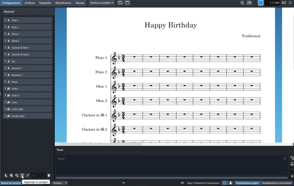
Task: Click Visualizzazione a scorrimento button
Action: click(x=276, y=183)
